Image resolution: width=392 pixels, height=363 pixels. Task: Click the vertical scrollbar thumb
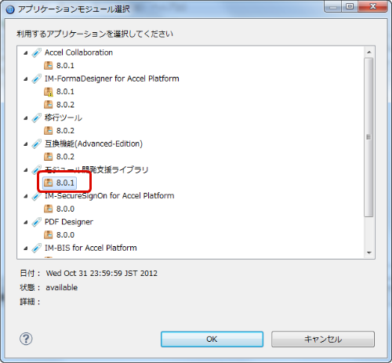tap(368, 137)
